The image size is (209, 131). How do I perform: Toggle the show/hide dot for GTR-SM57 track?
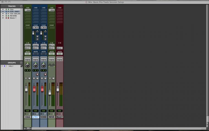(3, 12)
